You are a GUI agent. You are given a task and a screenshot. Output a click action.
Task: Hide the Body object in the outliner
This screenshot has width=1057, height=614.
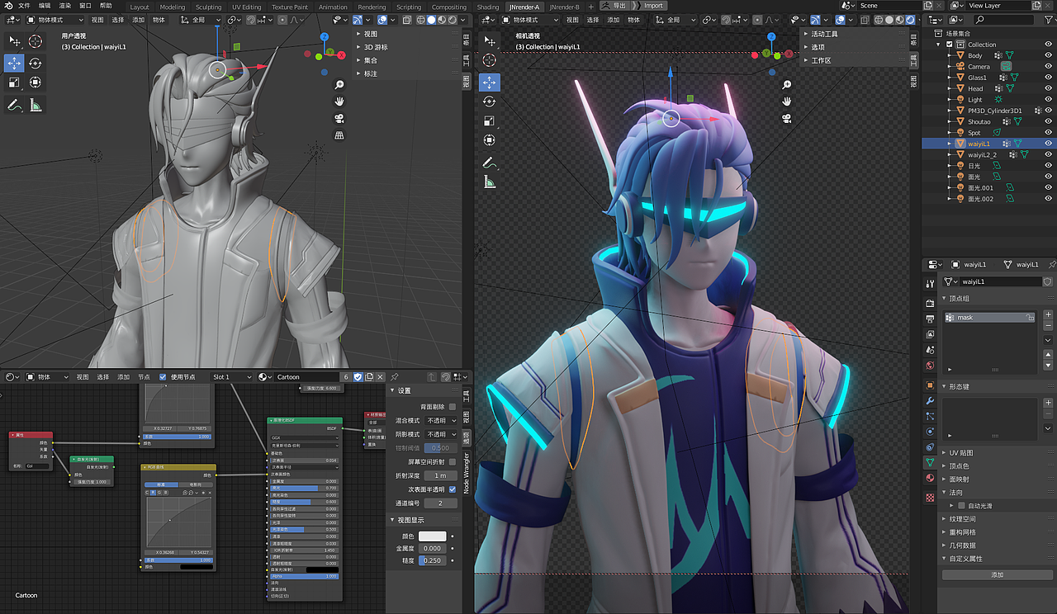click(1048, 55)
